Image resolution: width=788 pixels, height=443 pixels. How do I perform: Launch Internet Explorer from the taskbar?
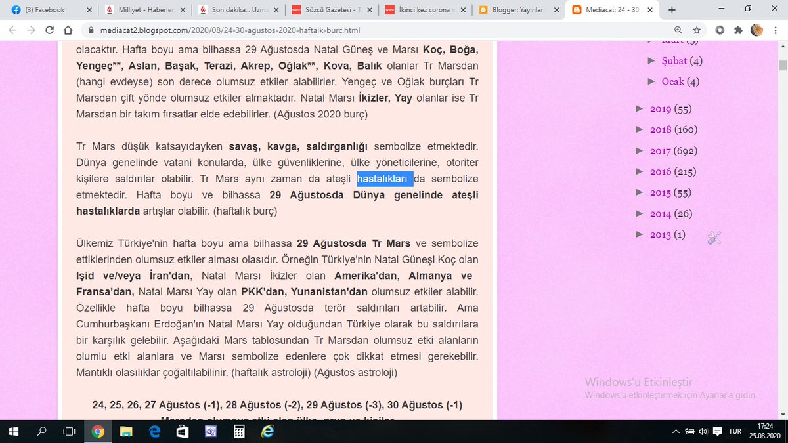click(267, 431)
